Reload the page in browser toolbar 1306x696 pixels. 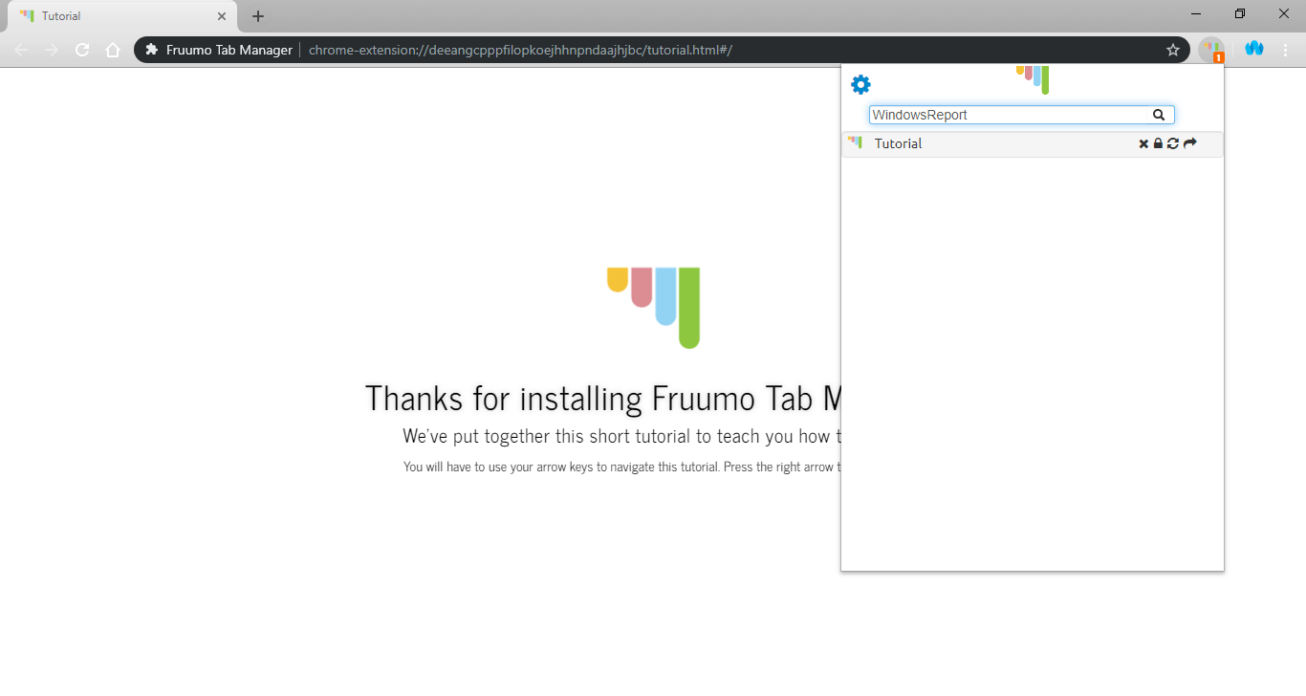(x=82, y=50)
